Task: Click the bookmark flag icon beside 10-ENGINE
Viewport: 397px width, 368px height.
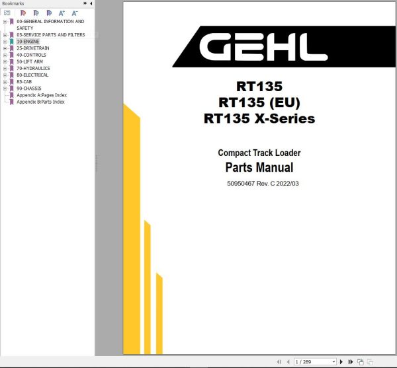Action: [x=11, y=42]
